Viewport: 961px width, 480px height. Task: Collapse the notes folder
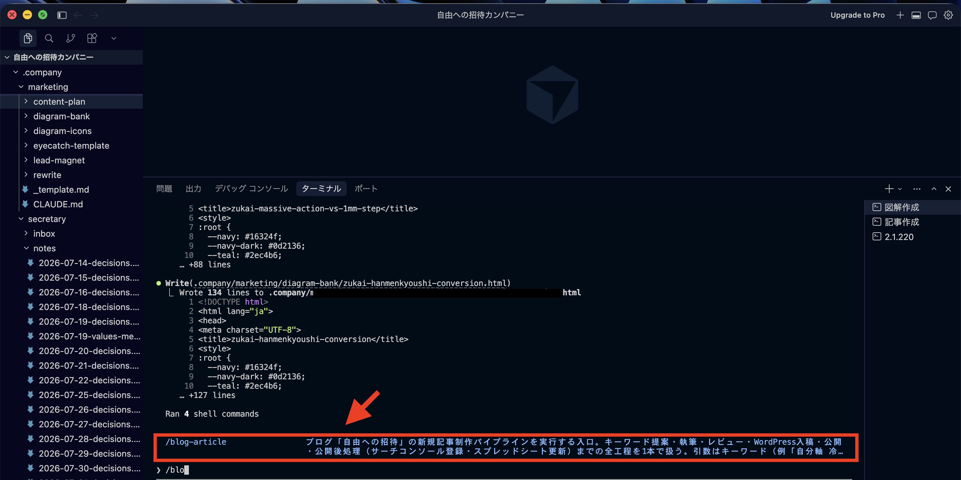pos(71,248)
